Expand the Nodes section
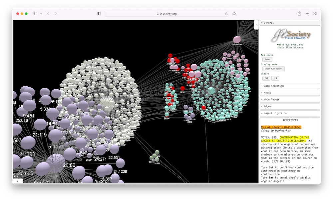Viewport: 333px width, 200px height. pyautogui.click(x=290, y=93)
